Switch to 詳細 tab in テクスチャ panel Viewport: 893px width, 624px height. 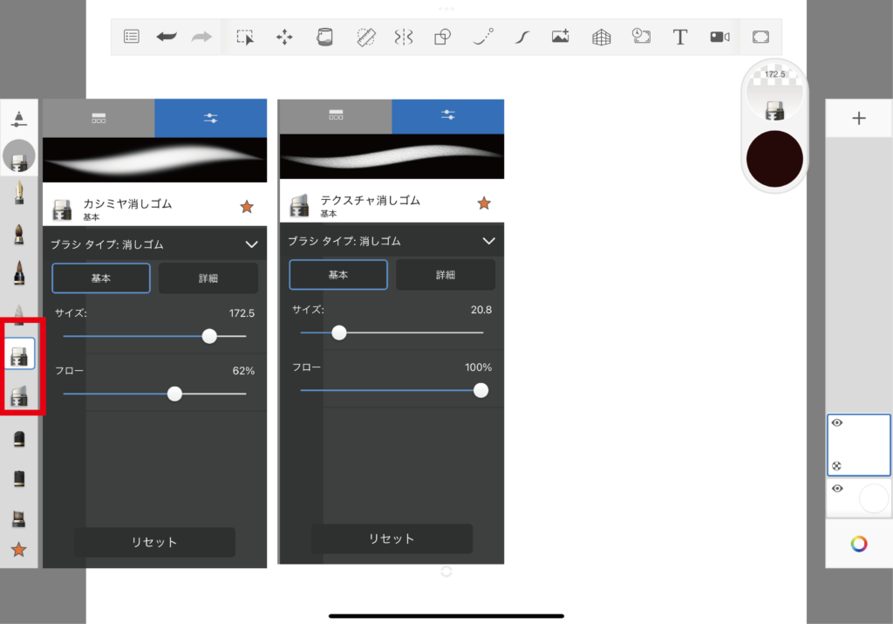(x=446, y=275)
